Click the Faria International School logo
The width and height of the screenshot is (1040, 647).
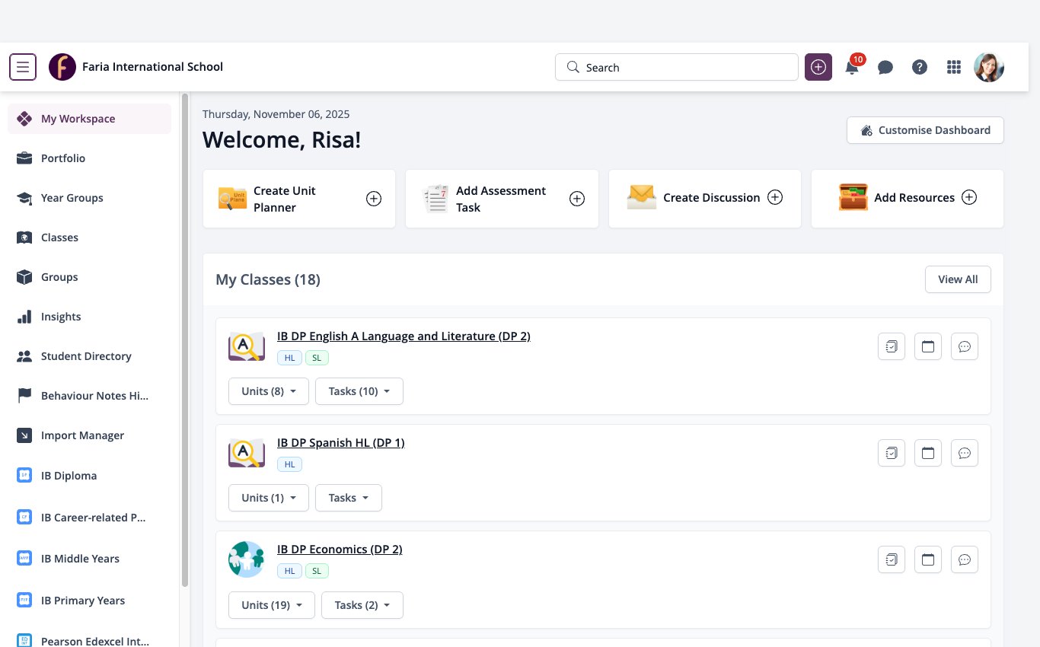point(62,67)
